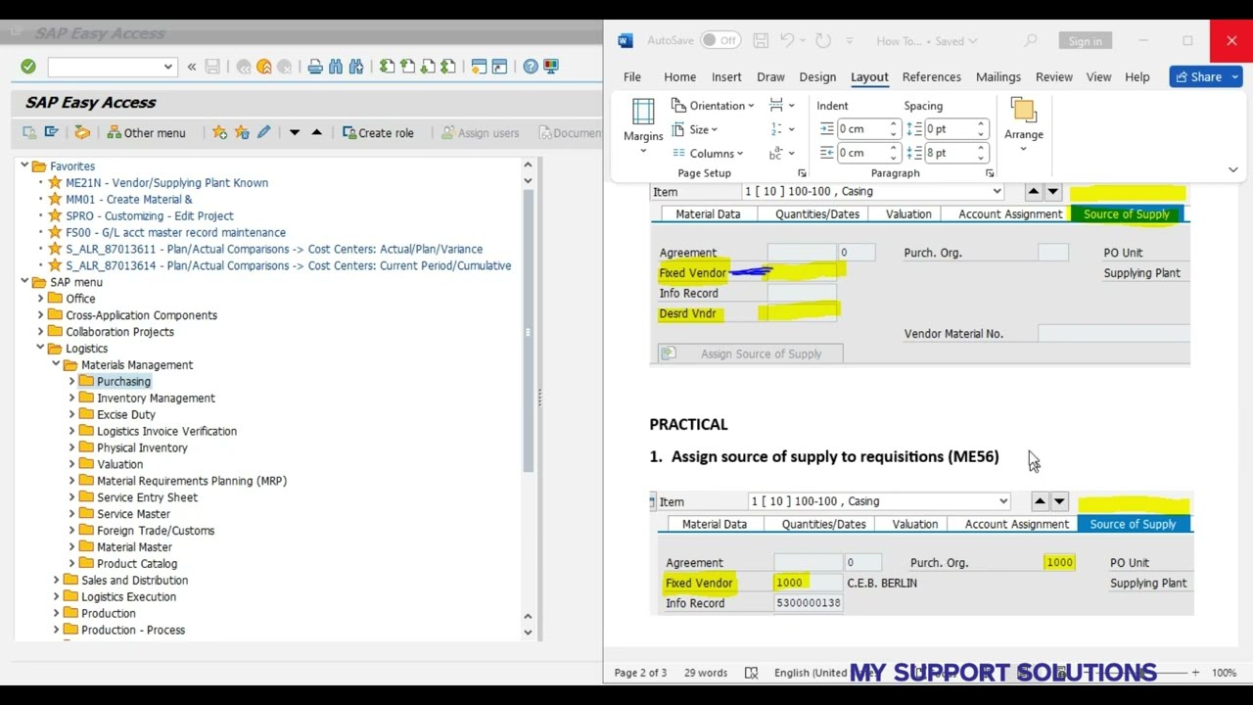1253x705 pixels.
Task: Increase spacing before with up stepper
Action: coord(980,125)
